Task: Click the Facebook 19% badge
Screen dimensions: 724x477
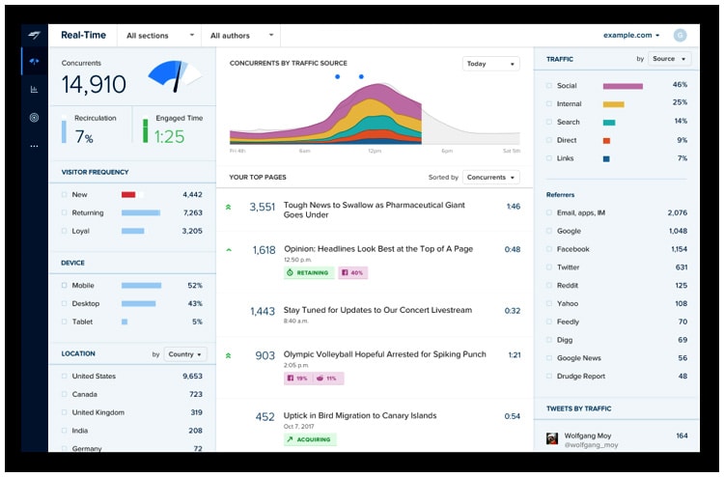Action: click(x=298, y=379)
